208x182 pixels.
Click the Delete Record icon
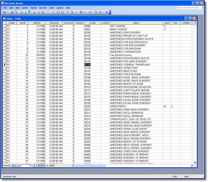tap(90, 12)
